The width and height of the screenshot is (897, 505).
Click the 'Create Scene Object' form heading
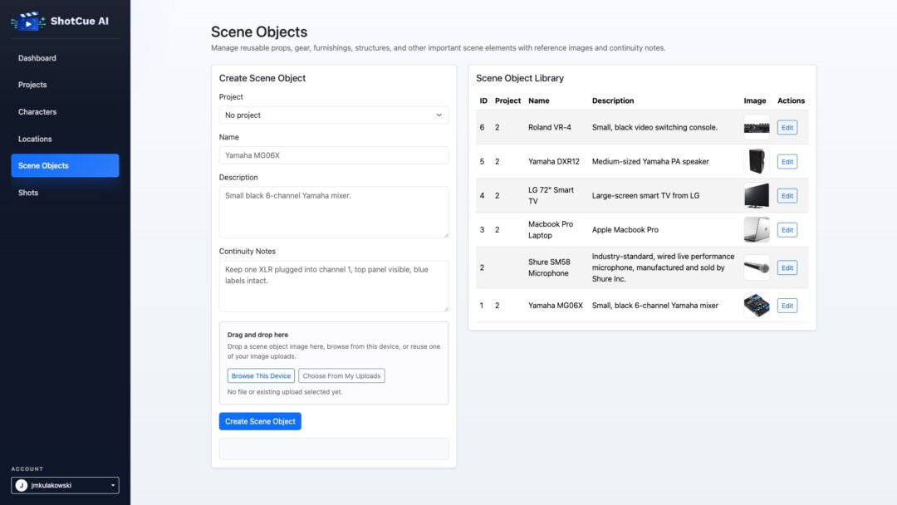262,78
